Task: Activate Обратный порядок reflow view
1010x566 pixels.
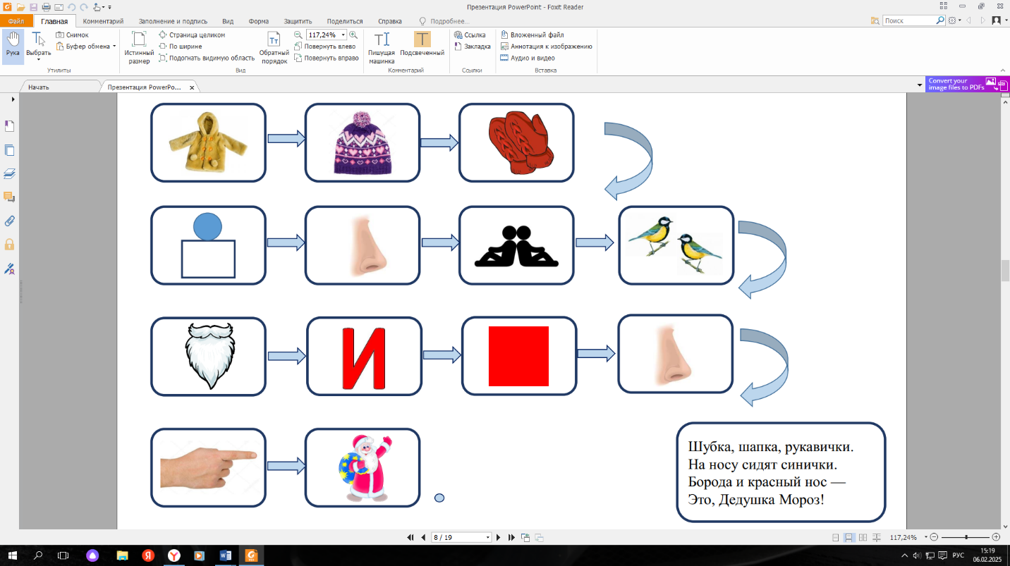Action: [274, 47]
